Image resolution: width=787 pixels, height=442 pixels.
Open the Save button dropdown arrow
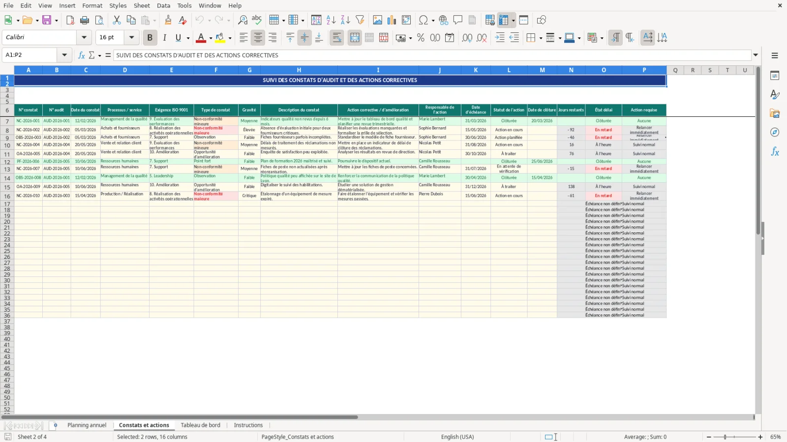point(57,20)
